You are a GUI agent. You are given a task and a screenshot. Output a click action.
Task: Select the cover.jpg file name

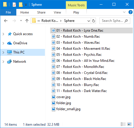(x=63, y=97)
